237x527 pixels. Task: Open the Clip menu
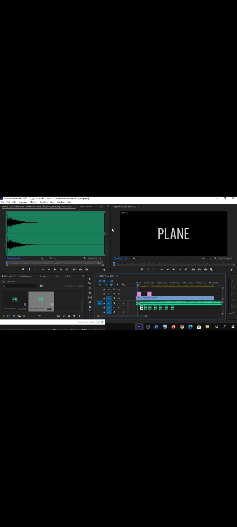14,202
